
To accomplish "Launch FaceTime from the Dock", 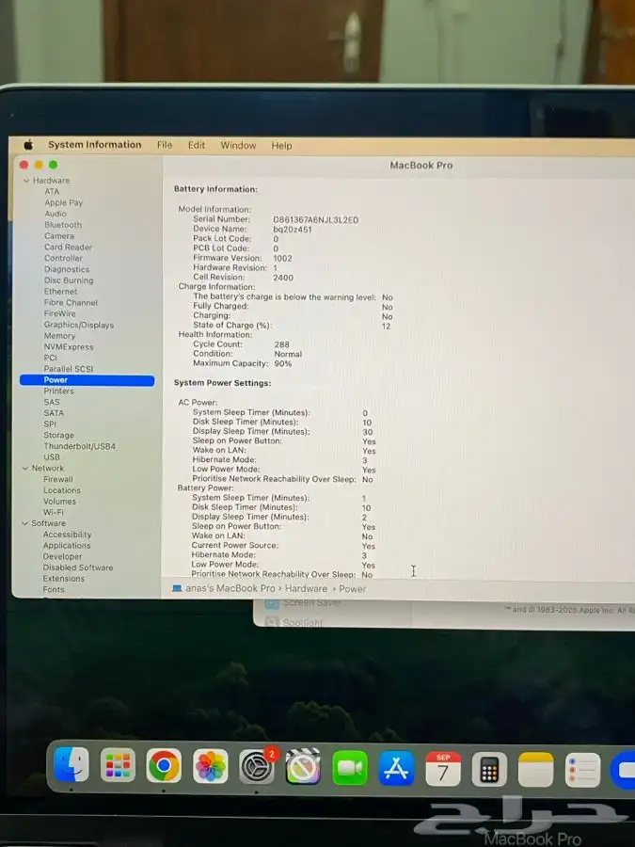I will tap(349, 767).
